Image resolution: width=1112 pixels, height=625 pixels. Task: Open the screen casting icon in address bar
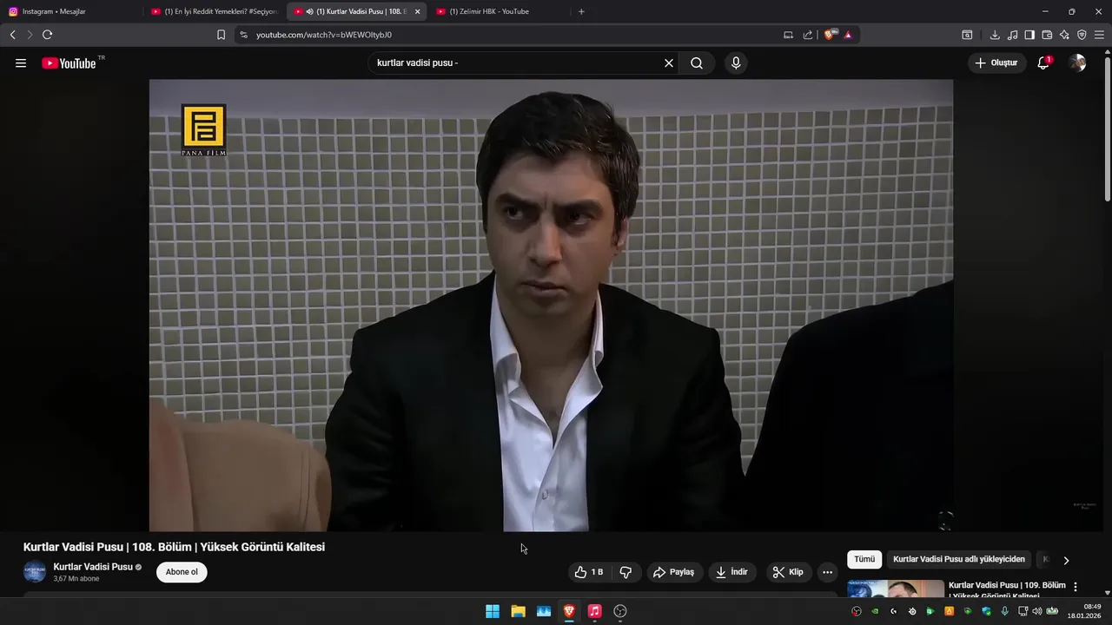[x=788, y=35]
